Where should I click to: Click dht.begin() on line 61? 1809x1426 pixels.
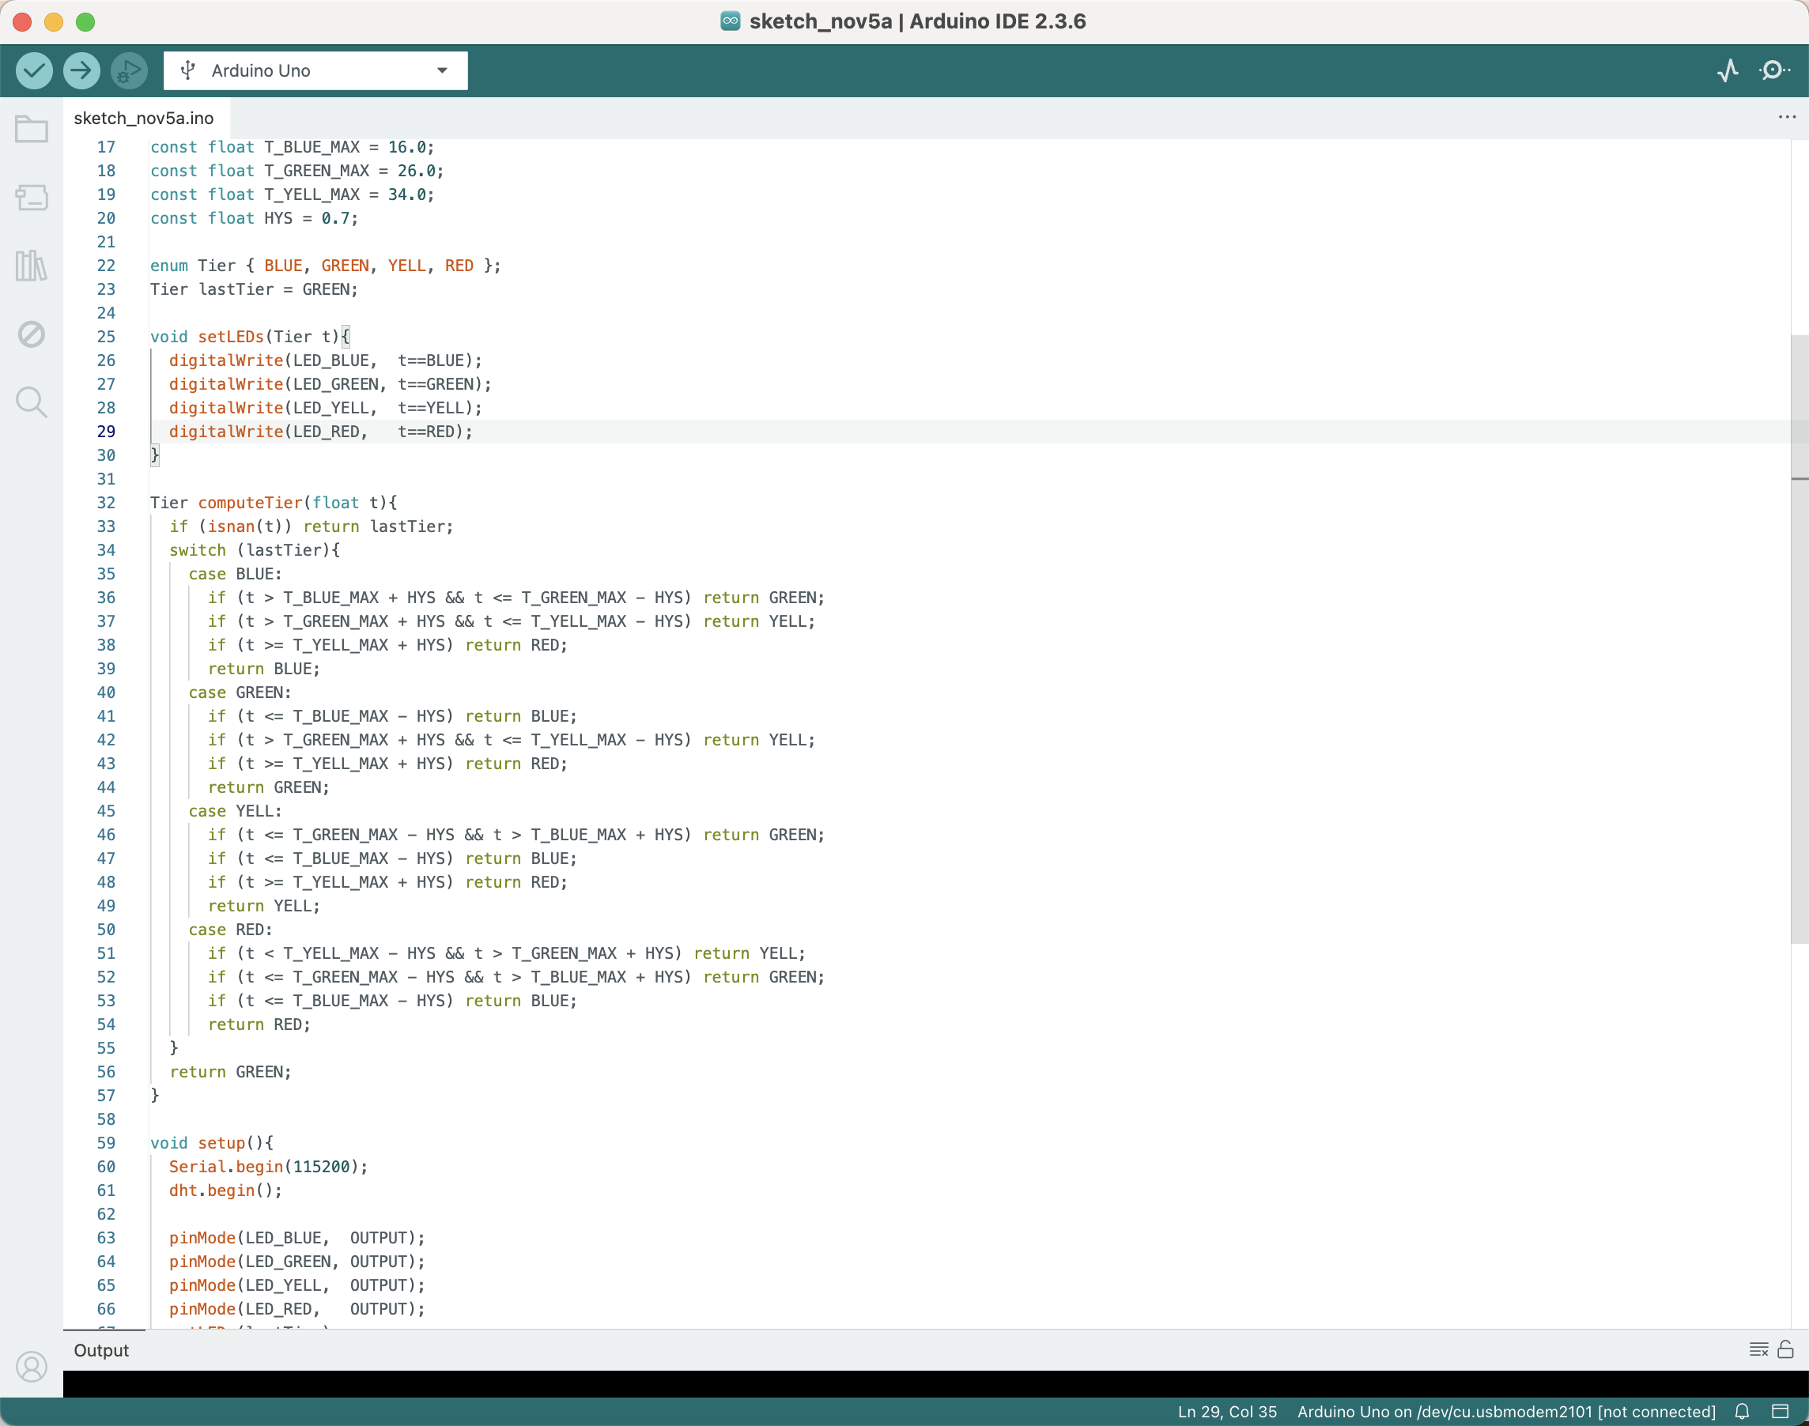pos(225,1190)
